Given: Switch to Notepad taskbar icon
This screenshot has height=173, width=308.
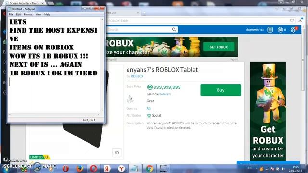Looking at the screenshot, I should click(135, 169).
